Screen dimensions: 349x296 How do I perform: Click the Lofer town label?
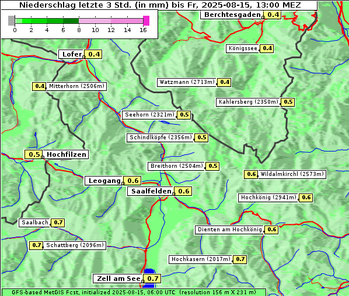tap(71, 54)
